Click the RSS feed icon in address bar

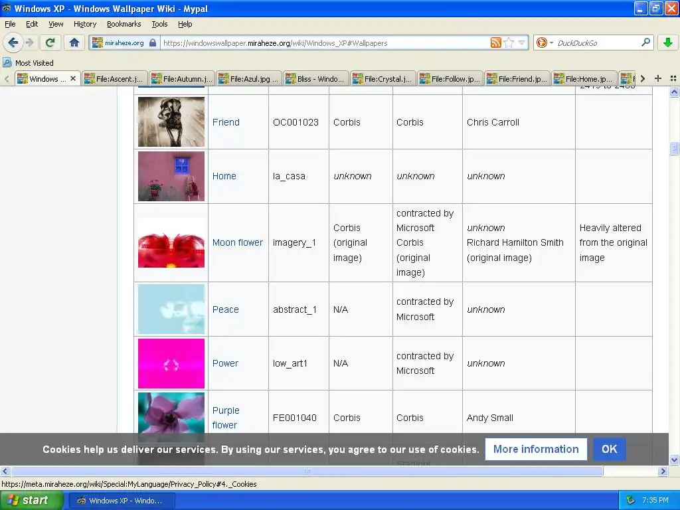coord(495,42)
